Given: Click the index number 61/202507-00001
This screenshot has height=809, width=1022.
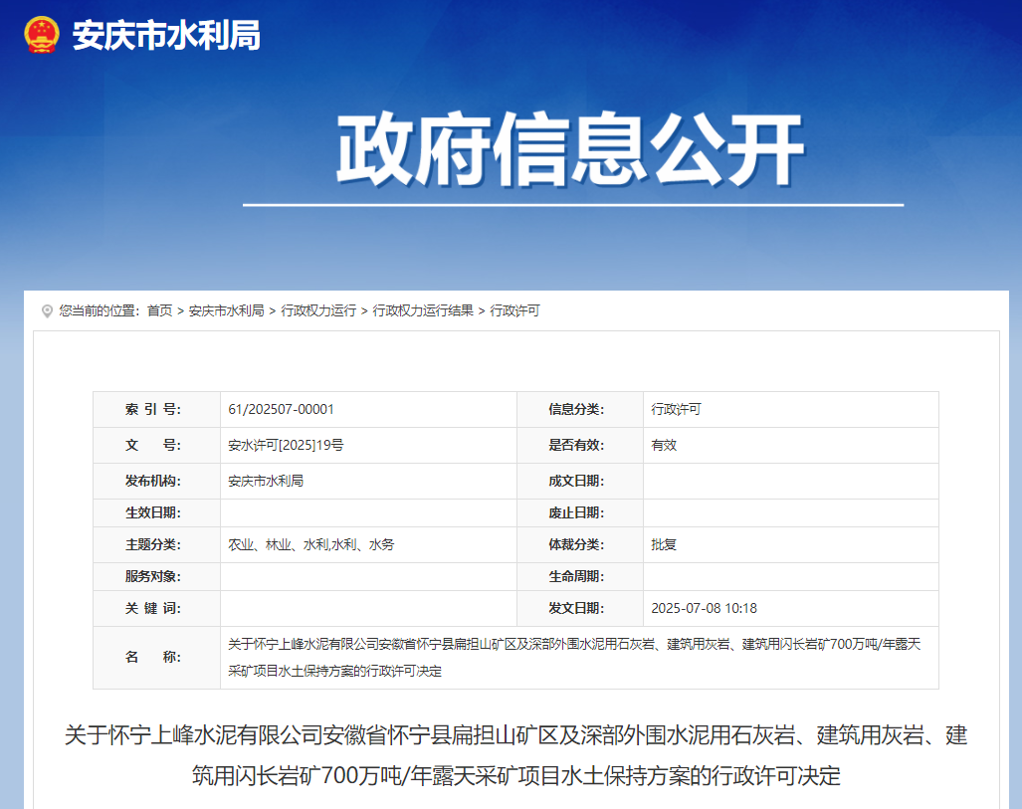Looking at the screenshot, I should point(281,410).
